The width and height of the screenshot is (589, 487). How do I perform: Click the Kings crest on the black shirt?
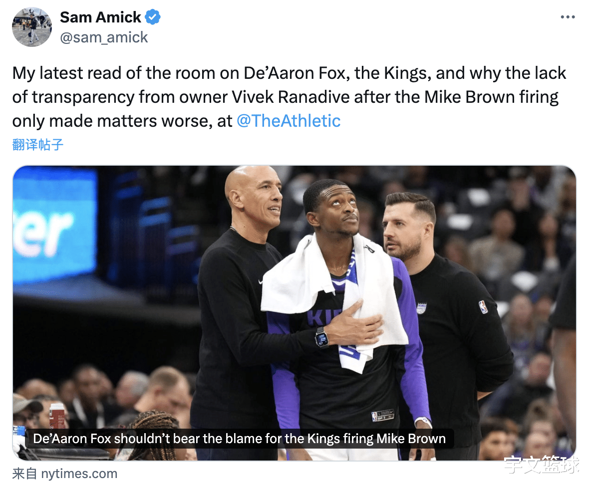(421, 308)
